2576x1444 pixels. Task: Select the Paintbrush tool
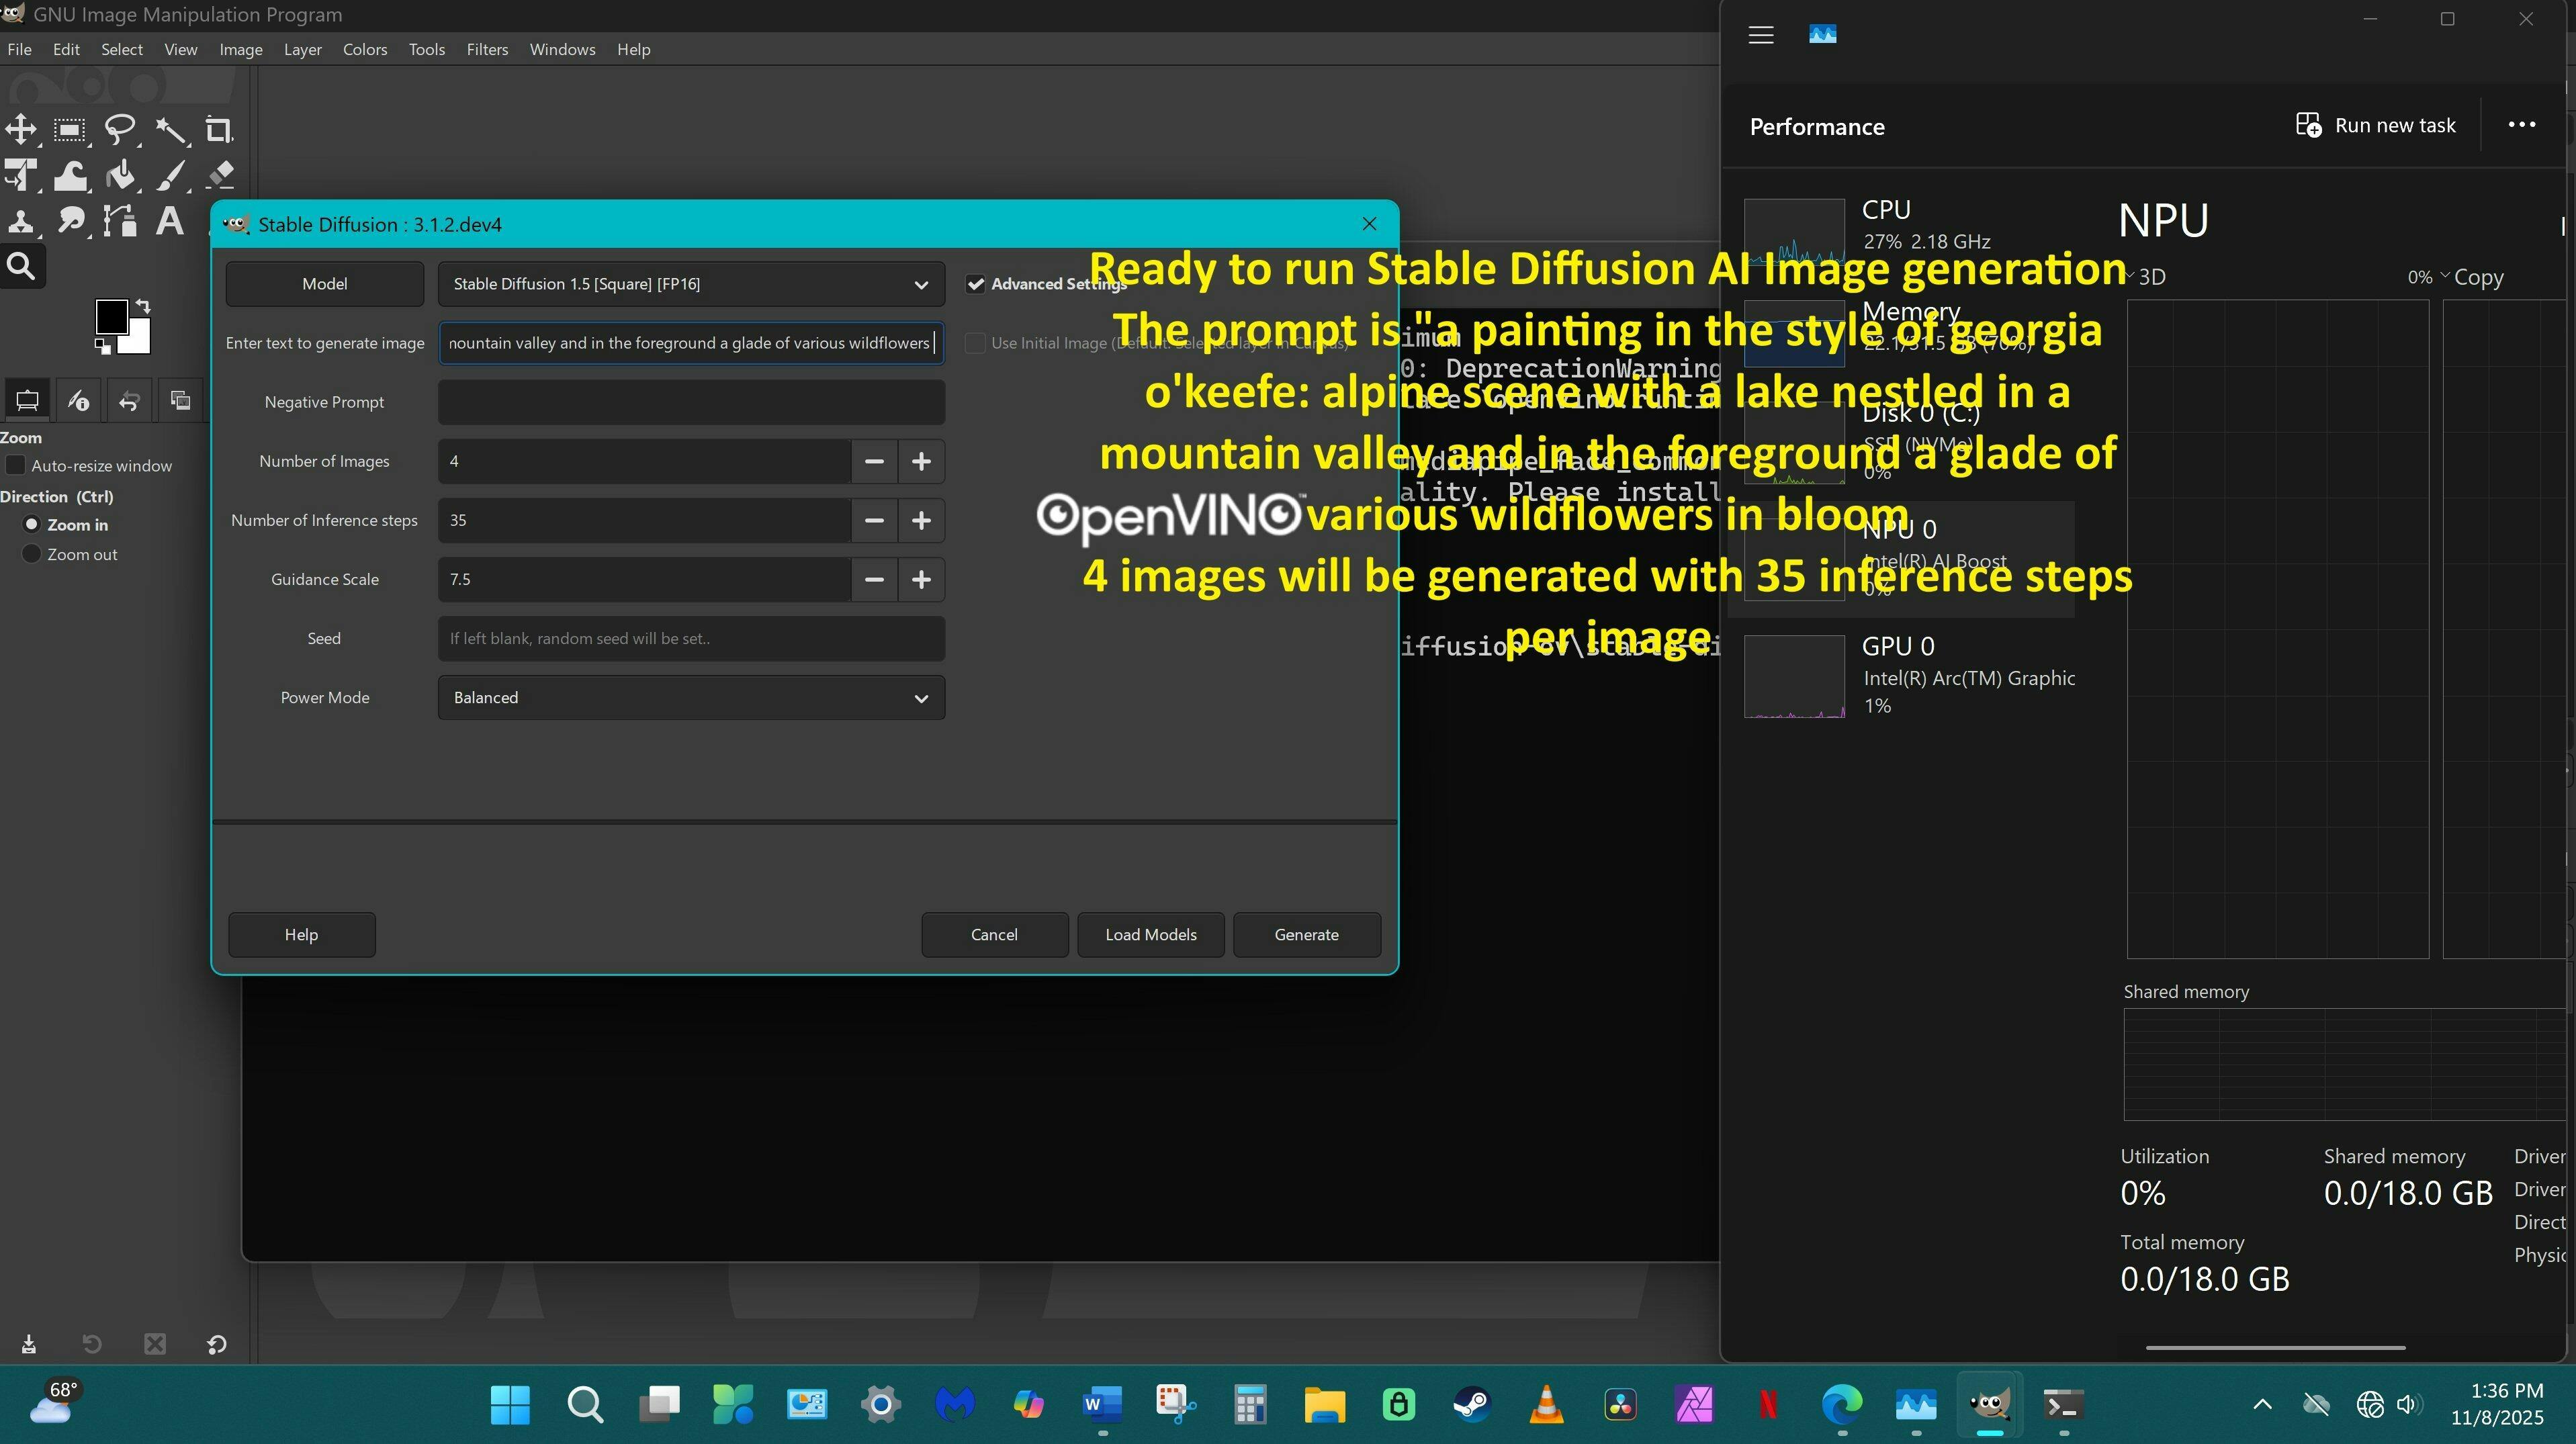pyautogui.click(x=170, y=176)
